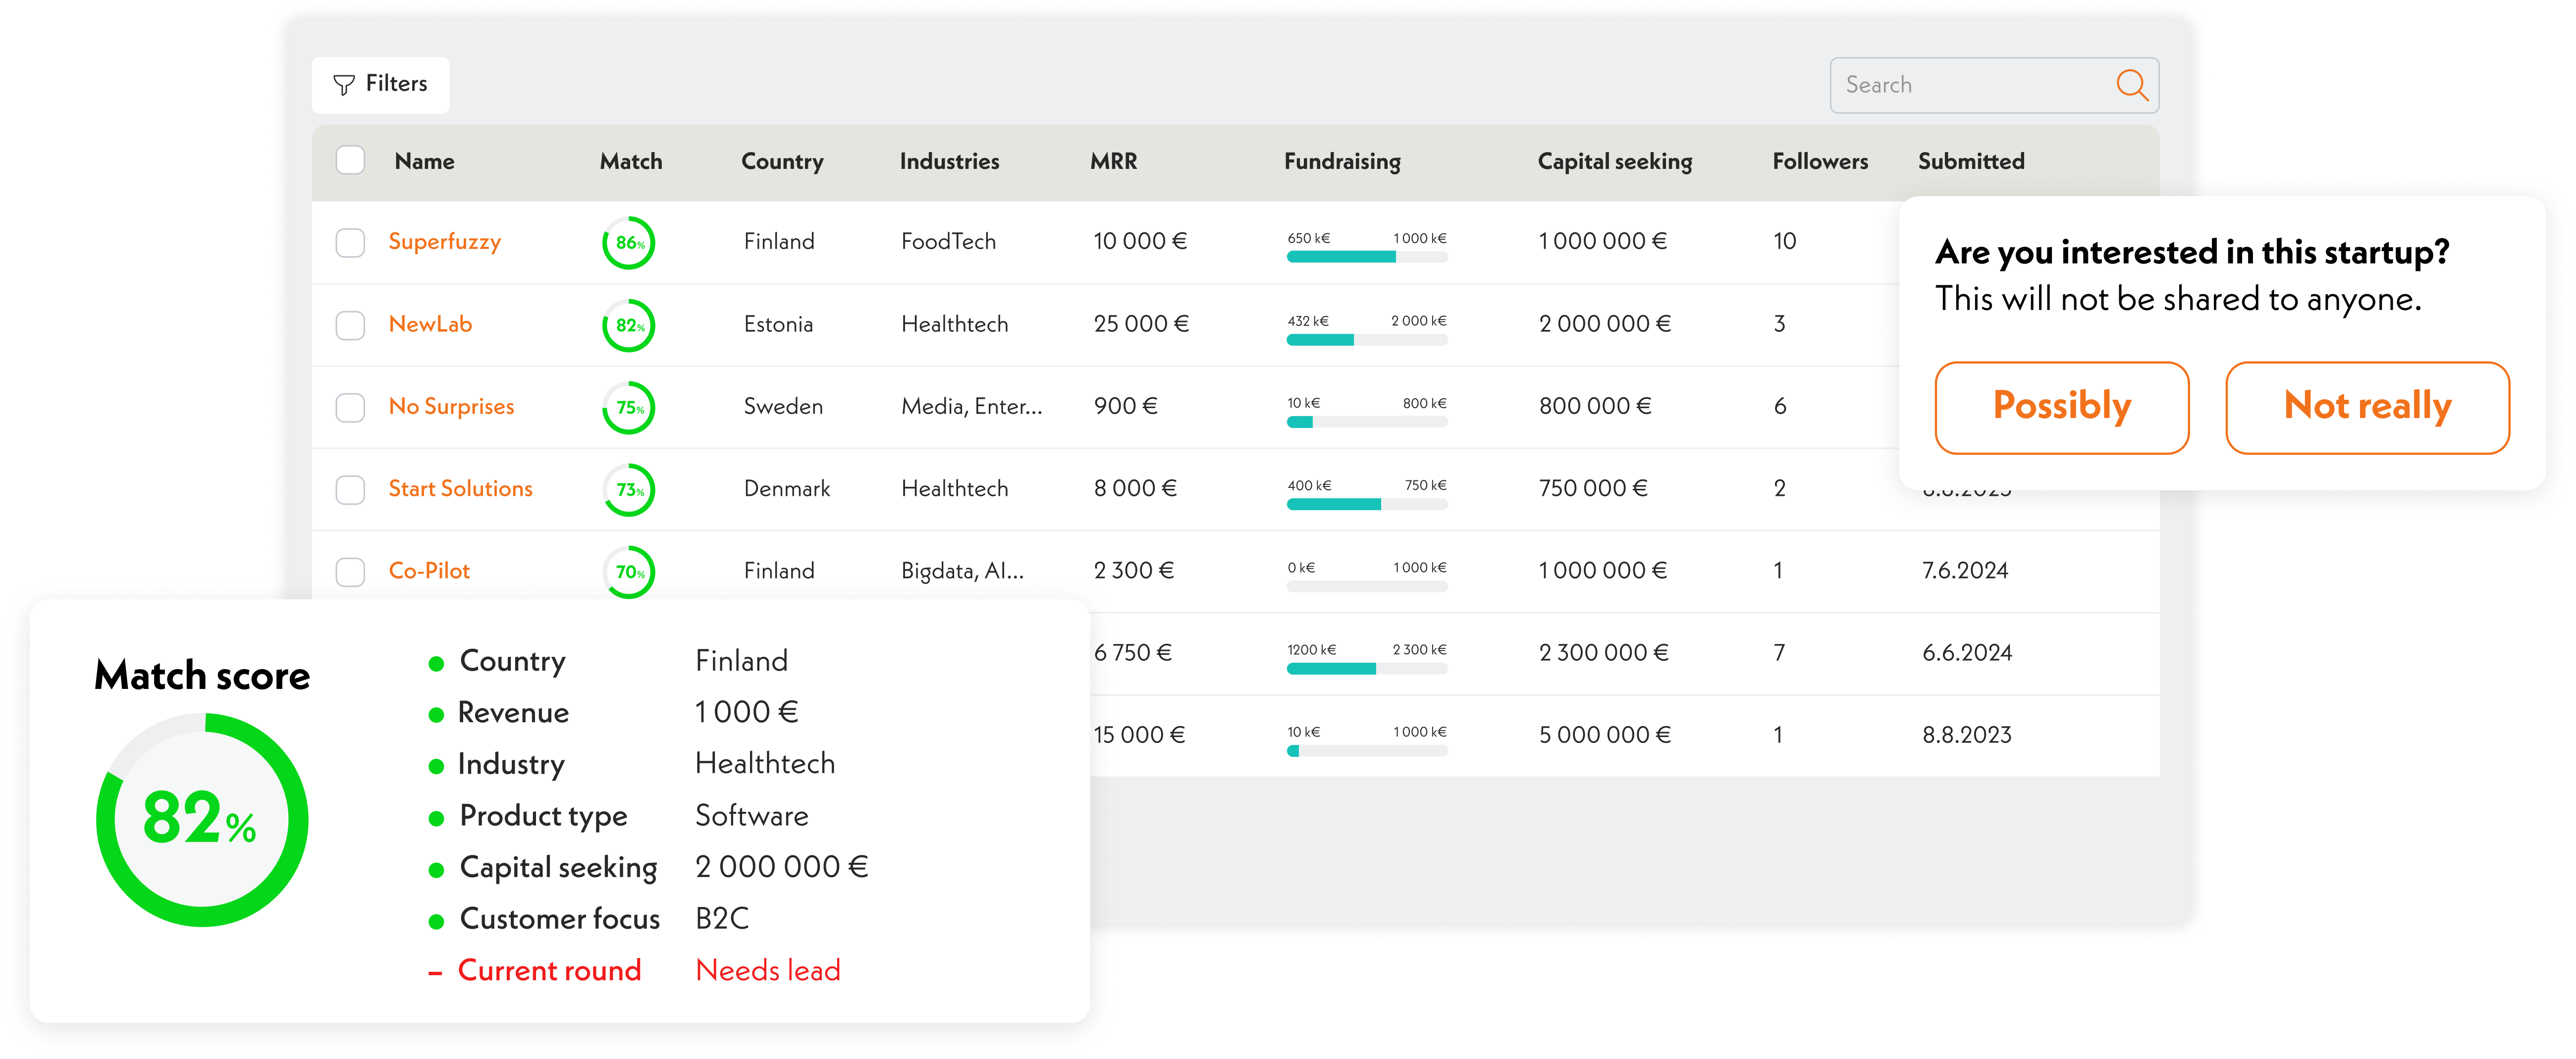Click the 15 000 € MRR cell
Viewport: 2576px width, 1059px height.
[1139, 735]
